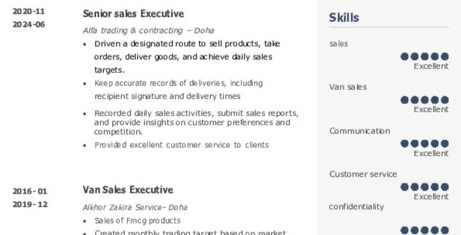
Task: Click the 2019-12 end date
Action: point(30,204)
